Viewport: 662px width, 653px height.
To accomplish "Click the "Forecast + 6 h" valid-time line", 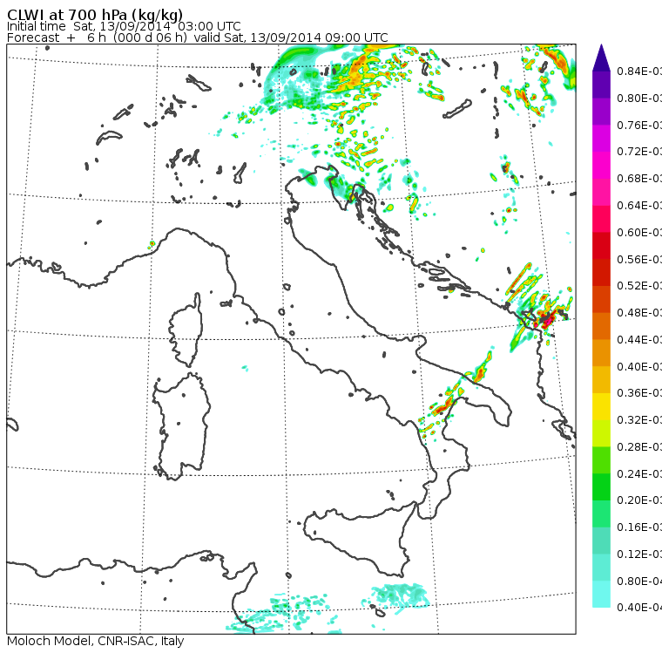I will click(197, 37).
